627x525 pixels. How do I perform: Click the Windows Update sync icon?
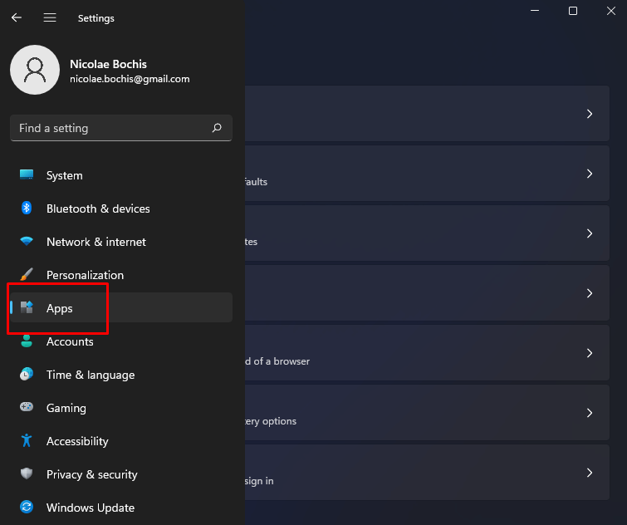[x=27, y=508]
